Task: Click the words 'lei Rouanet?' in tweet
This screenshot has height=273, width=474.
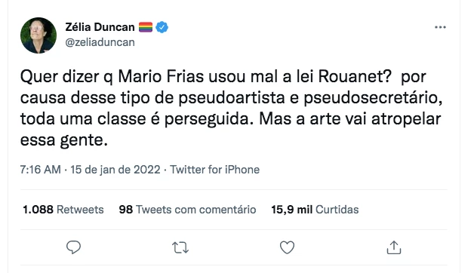Action: 344,76
